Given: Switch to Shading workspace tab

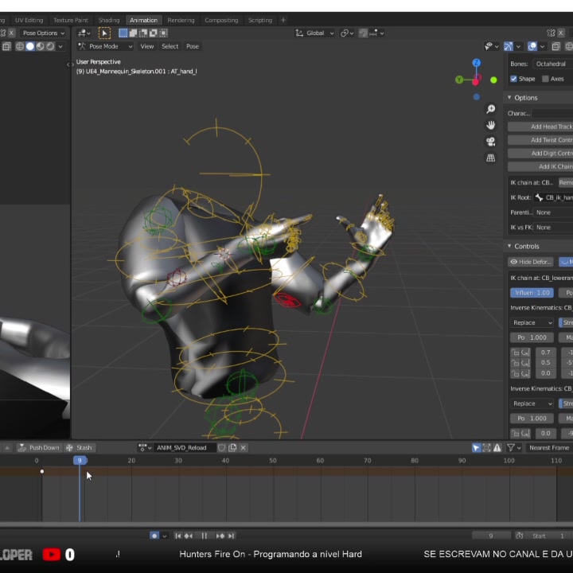Looking at the screenshot, I should [x=109, y=20].
